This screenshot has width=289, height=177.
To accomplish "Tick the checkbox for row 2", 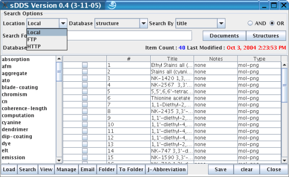I will [x=85, y=72].
